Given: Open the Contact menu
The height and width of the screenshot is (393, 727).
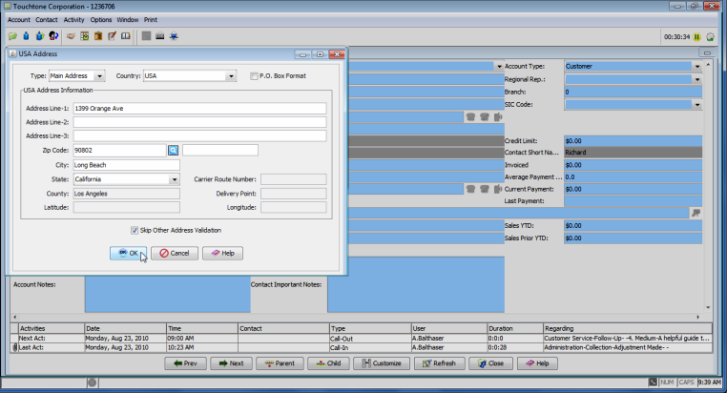Looking at the screenshot, I should coord(47,20).
